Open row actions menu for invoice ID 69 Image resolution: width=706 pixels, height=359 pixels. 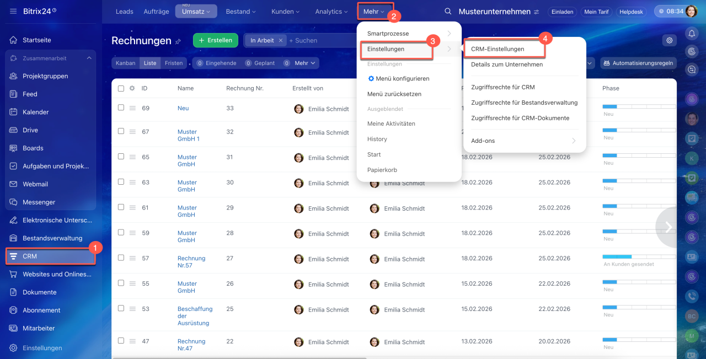[132, 108]
